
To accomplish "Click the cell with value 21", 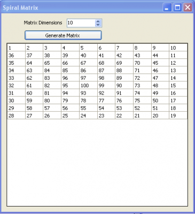I will (x=143, y=116).
